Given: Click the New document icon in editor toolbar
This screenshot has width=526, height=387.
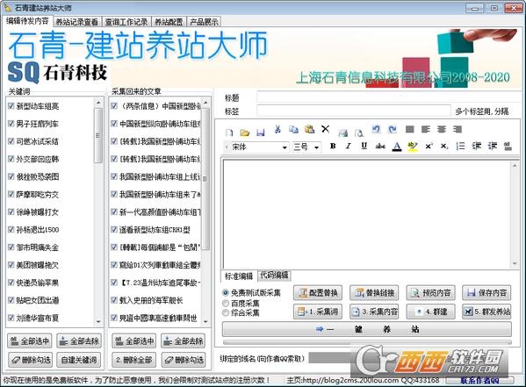Looking at the screenshot, I should pos(229,133).
